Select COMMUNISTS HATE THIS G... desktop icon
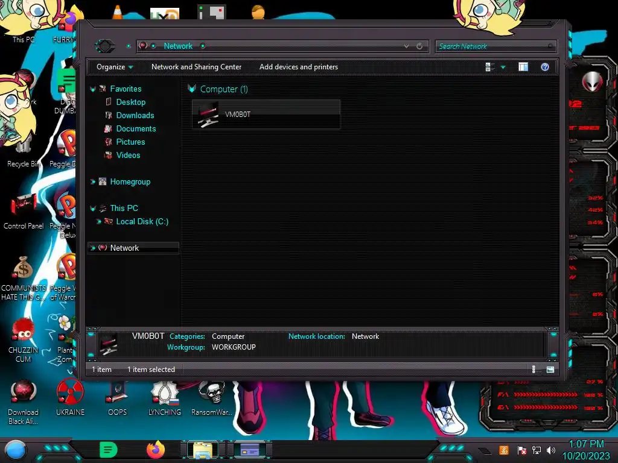618x463 pixels. [24, 278]
